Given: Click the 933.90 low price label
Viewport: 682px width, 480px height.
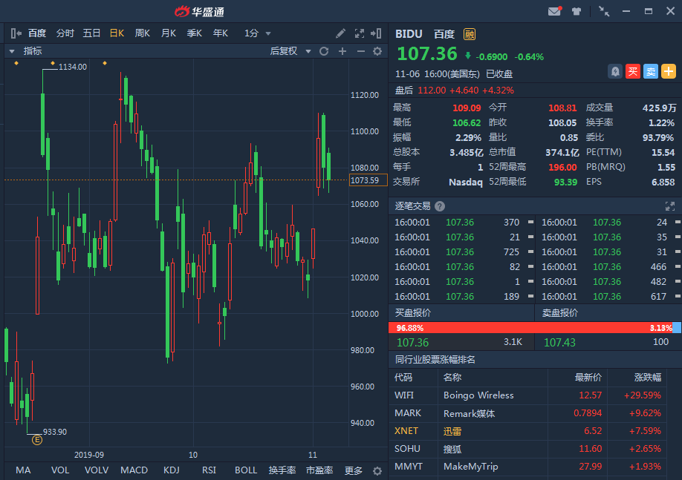Looking at the screenshot, I should click(55, 432).
